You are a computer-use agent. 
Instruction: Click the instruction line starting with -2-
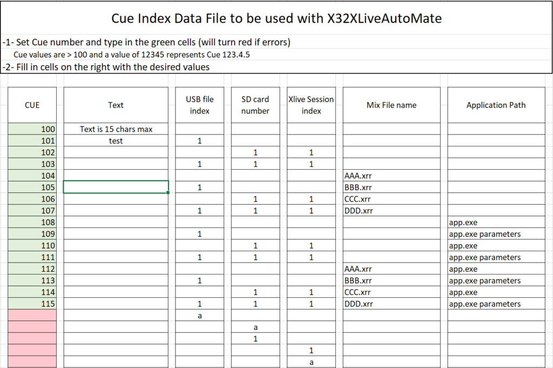pyautogui.click(x=106, y=67)
